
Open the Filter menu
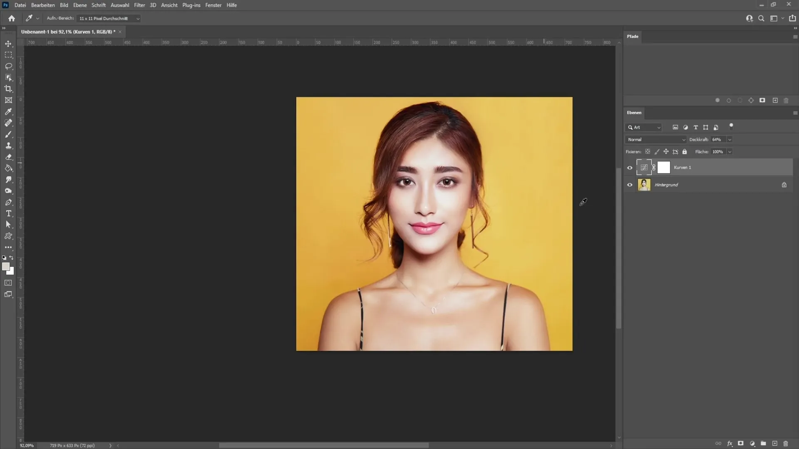tap(139, 5)
